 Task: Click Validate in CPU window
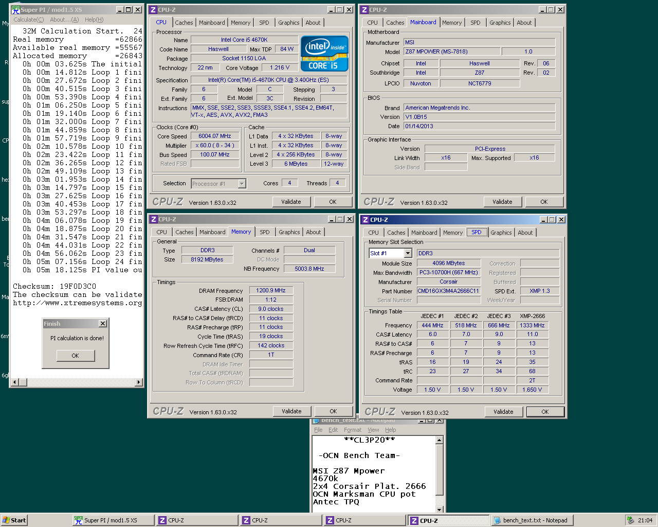click(291, 202)
